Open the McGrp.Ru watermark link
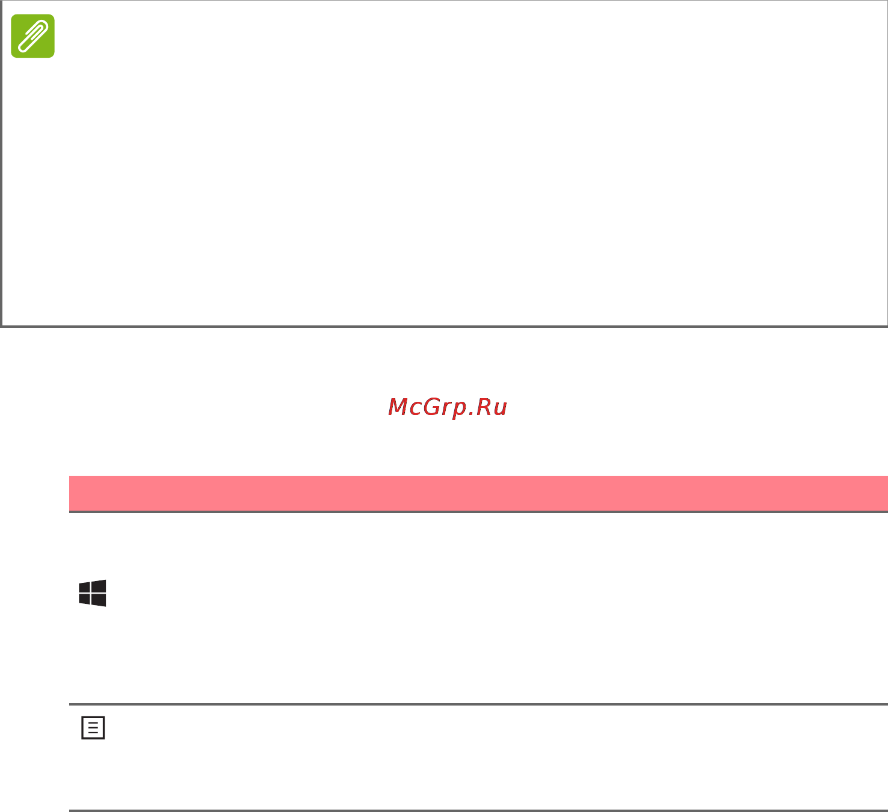The height and width of the screenshot is (812, 888). pos(448,407)
